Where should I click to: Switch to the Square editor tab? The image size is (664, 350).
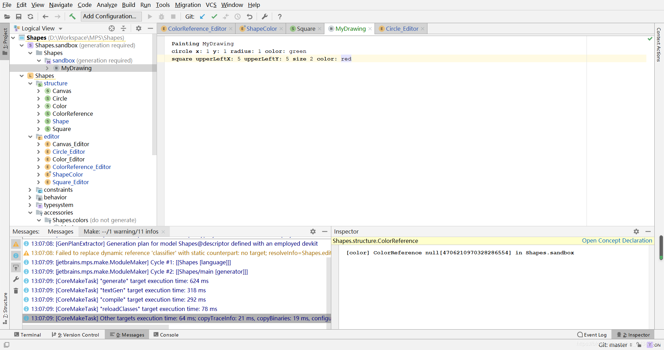click(x=306, y=29)
